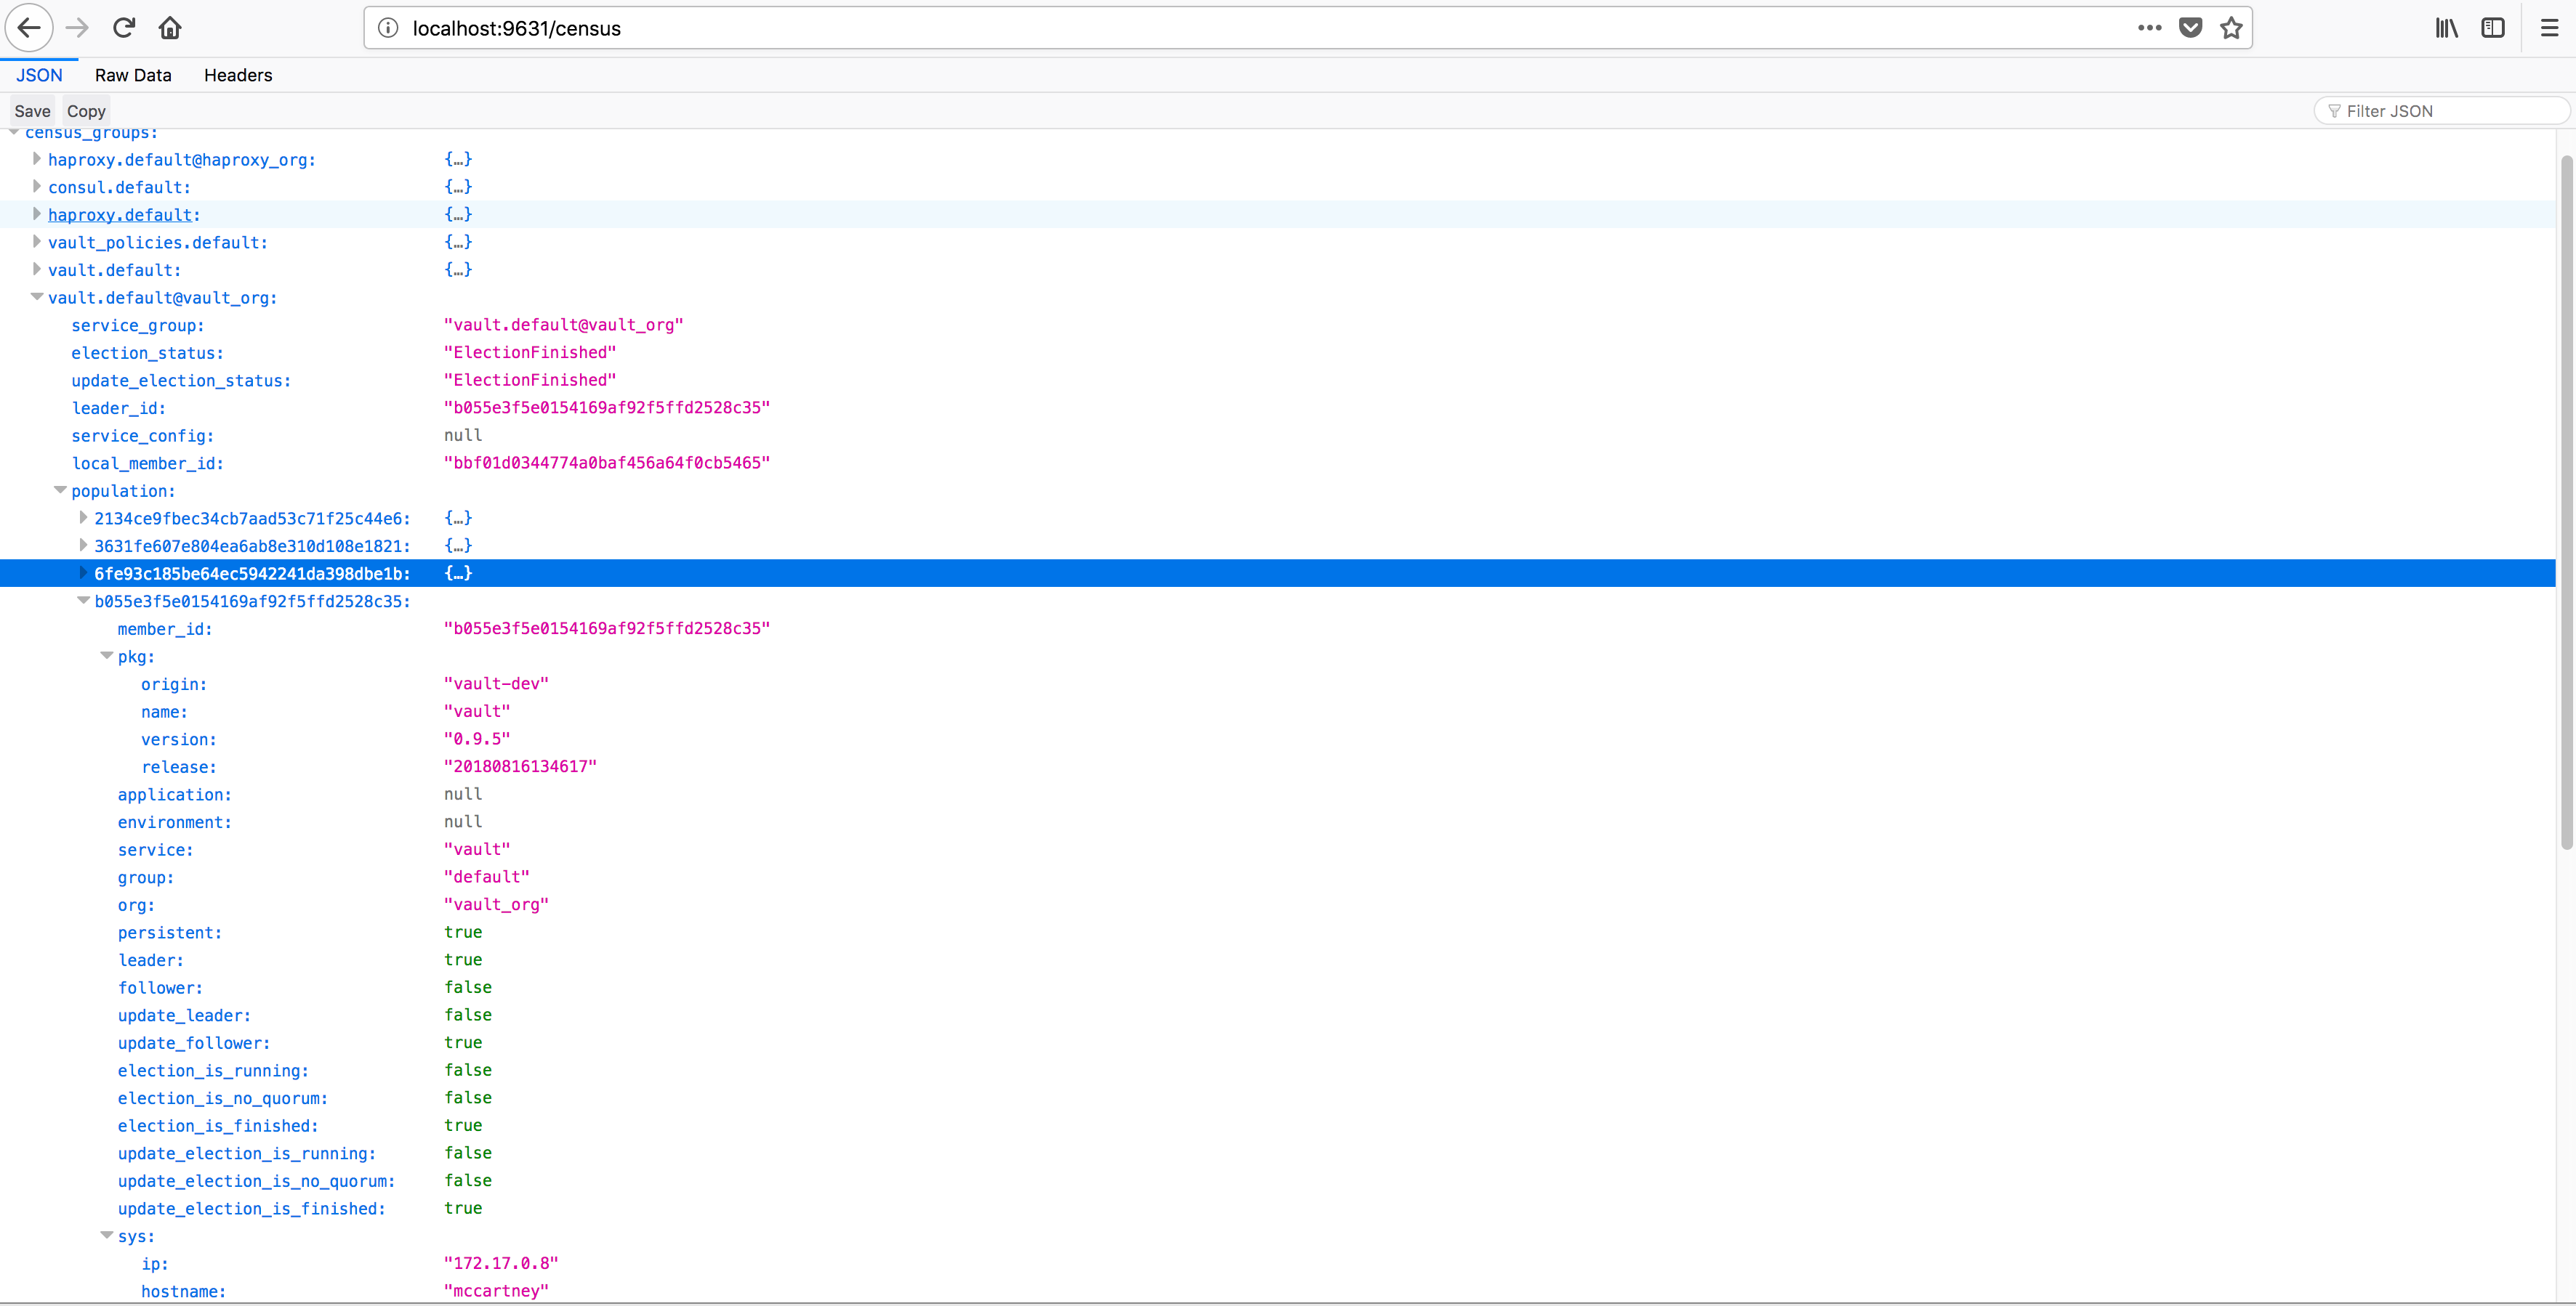Collapse member b055e3f5e0154169af92f5ffd2528c35
This screenshot has height=1306, width=2576.
[x=83, y=601]
